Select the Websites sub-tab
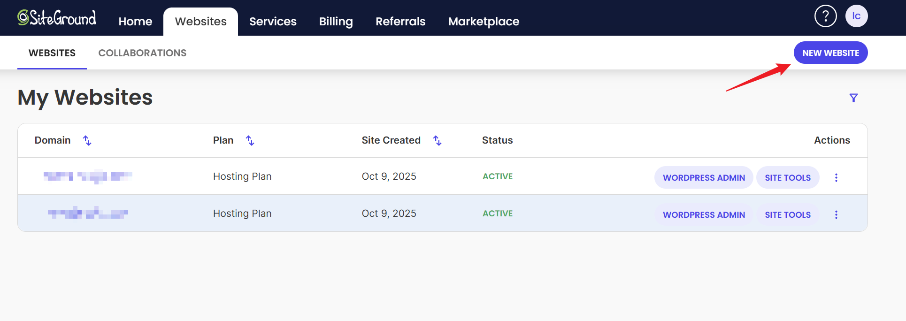Image resolution: width=906 pixels, height=321 pixels. tap(52, 53)
